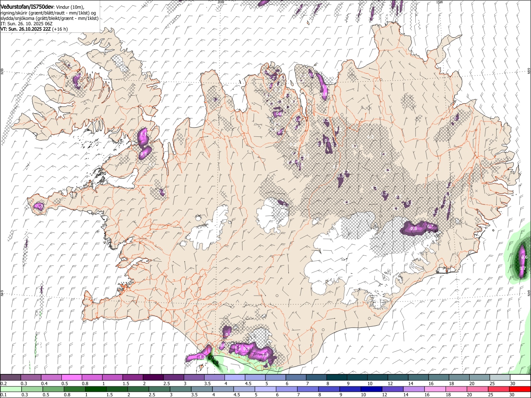This screenshot has width=531, height=398.
Task: Select top legend swatch between 16 and 18
Action: coord(439,378)
